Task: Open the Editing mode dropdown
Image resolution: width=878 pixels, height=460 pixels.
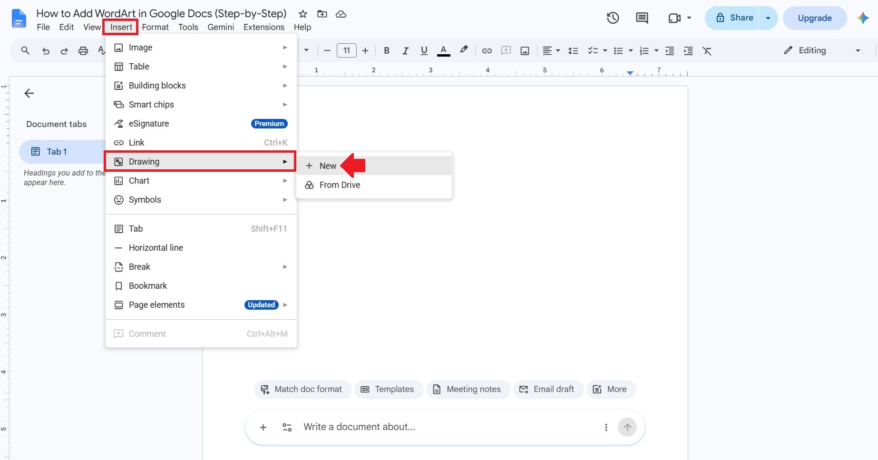Action: click(x=822, y=50)
